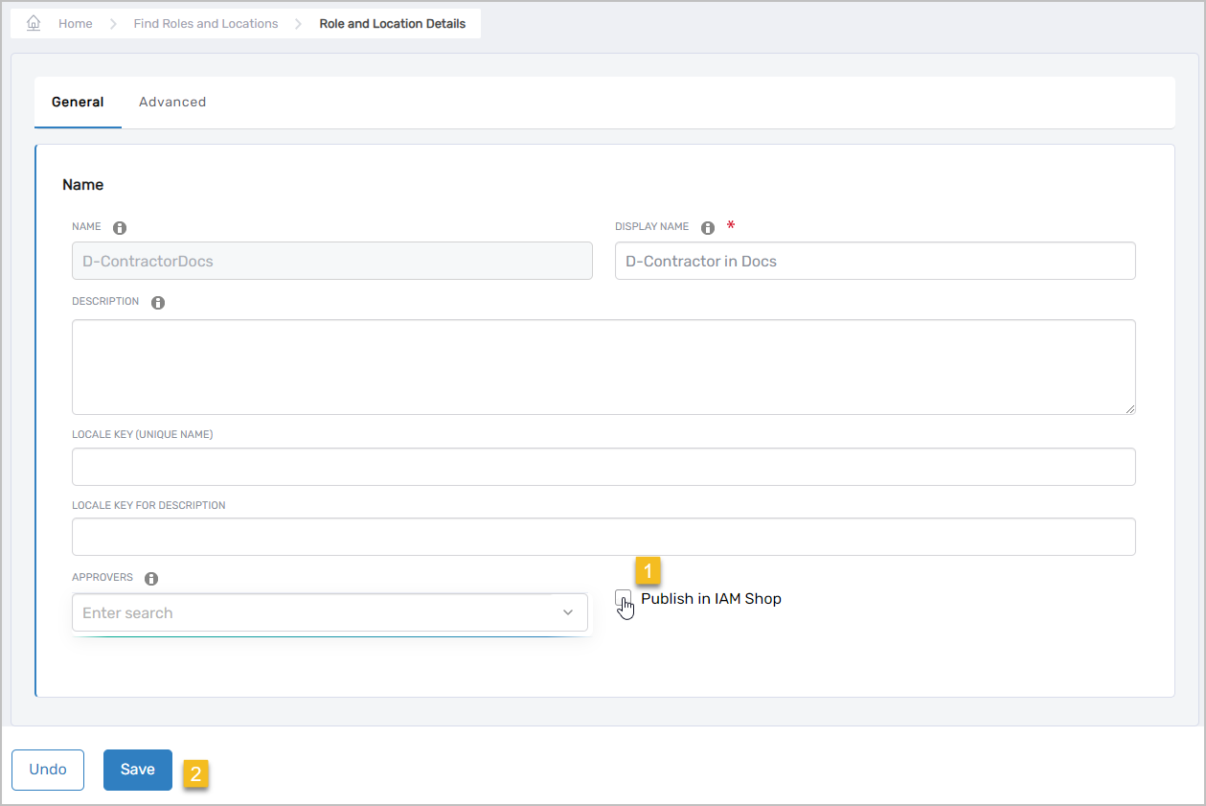Click inside the Description text area
This screenshot has width=1206, height=806.
[603, 367]
